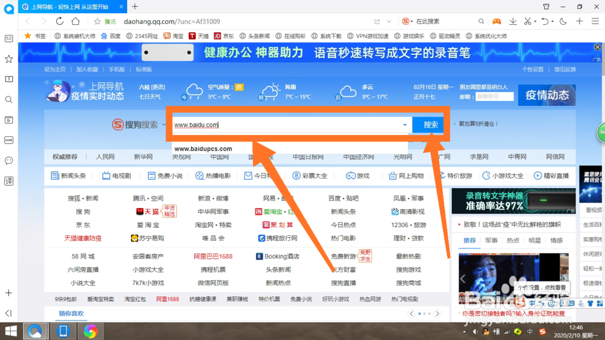Click the undo closed-tab arrow icon
605x340 pixels.
tap(545, 21)
